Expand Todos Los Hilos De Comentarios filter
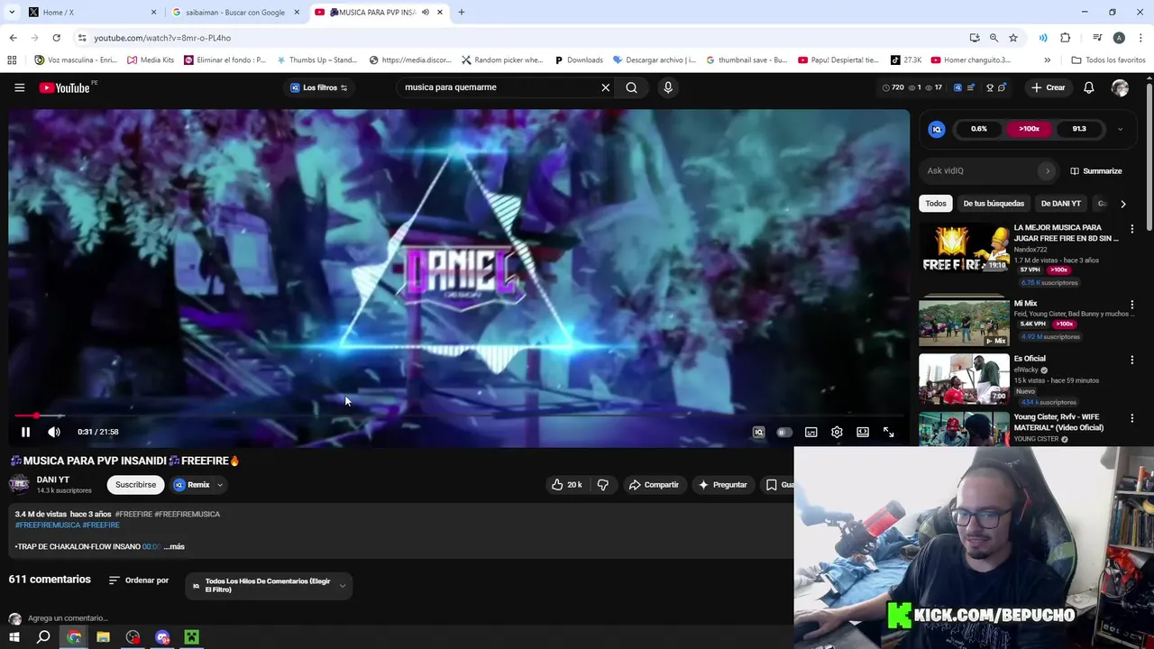This screenshot has width=1154, height=649. pos(269,586)
